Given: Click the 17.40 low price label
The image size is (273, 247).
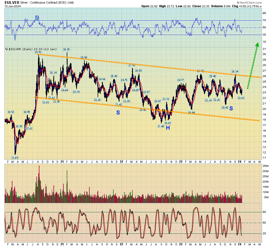Looking at the screenshot, I should pyautogui.click(x=161, y=126).
